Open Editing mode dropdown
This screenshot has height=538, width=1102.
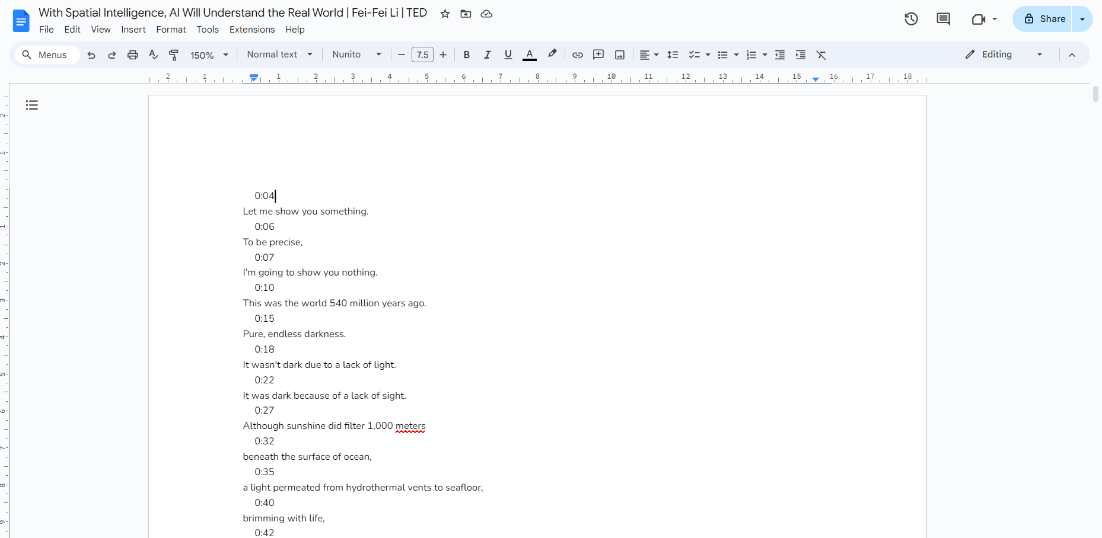click(x=1004, y=55)
